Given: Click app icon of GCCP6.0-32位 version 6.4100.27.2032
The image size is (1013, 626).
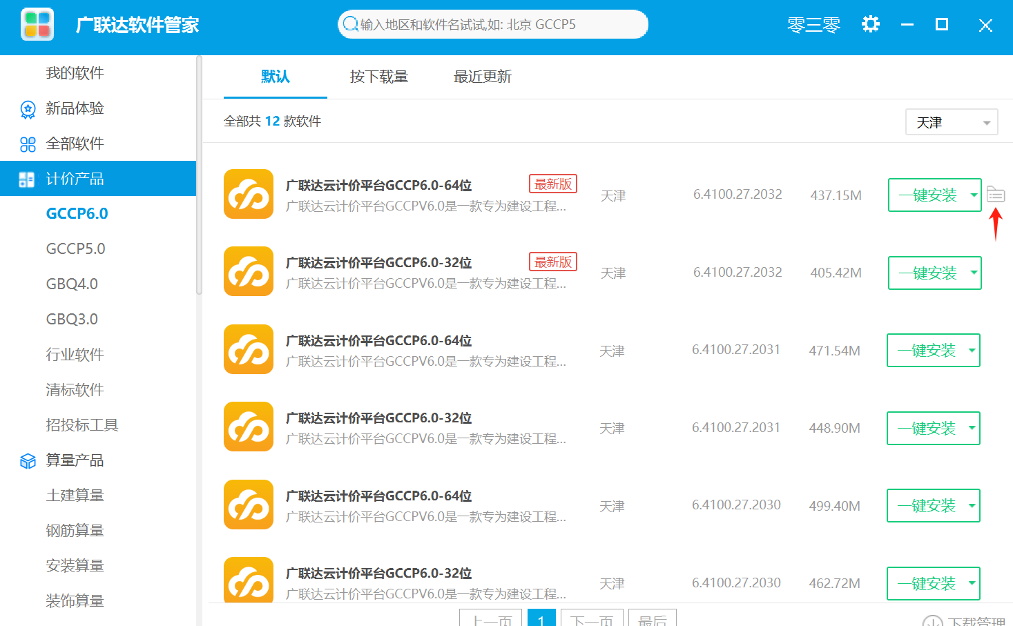Looking at the screenshot, I should coord(249,271).
